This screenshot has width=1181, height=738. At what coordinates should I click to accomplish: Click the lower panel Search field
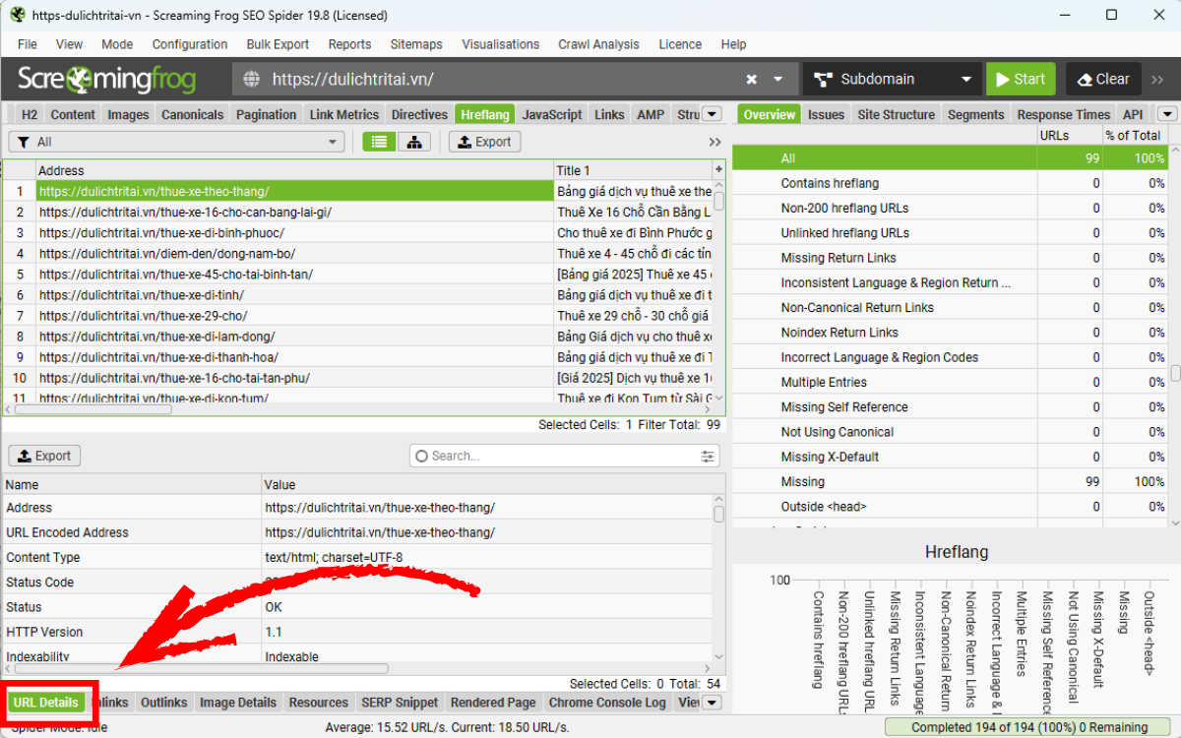tap(556, 457)
